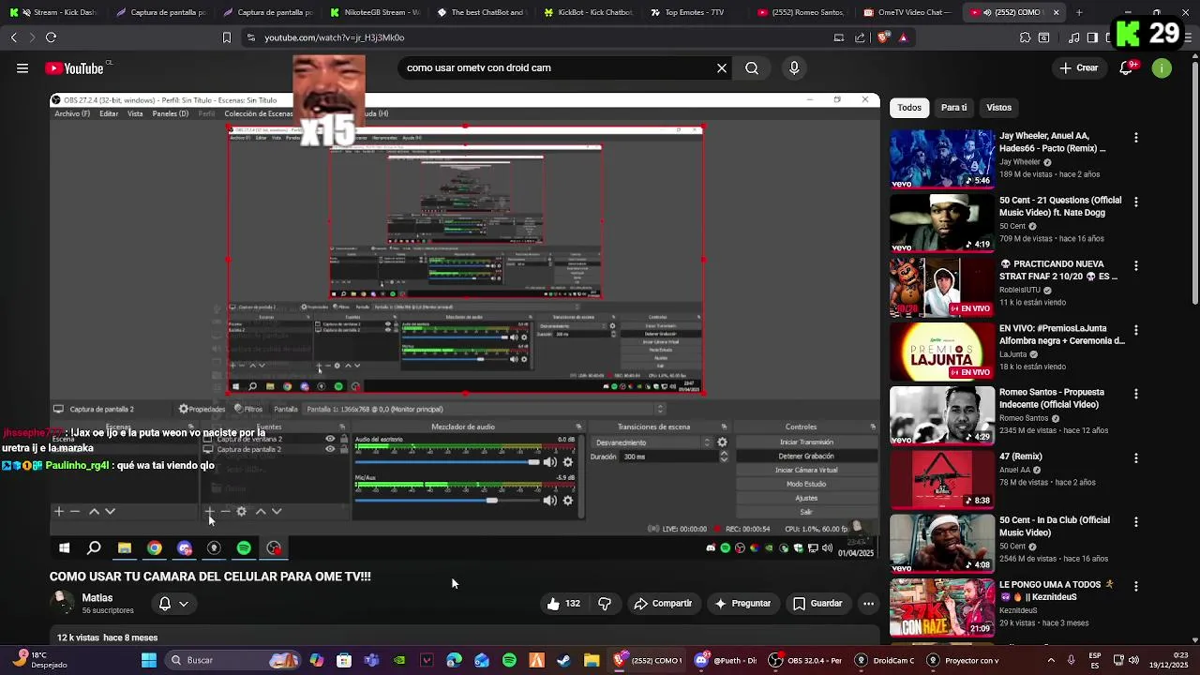Reload the page with the refresh icon
This screenshot has height=675, width=1200.
[51, 37]
